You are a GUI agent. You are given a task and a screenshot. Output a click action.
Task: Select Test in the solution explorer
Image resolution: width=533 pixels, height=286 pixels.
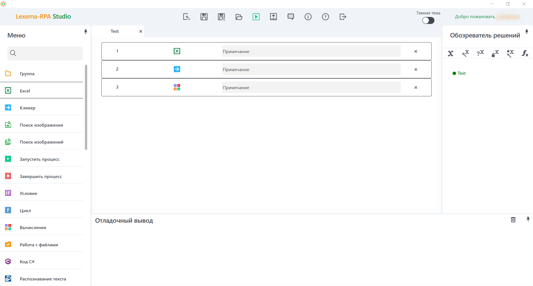coord(461,73)
